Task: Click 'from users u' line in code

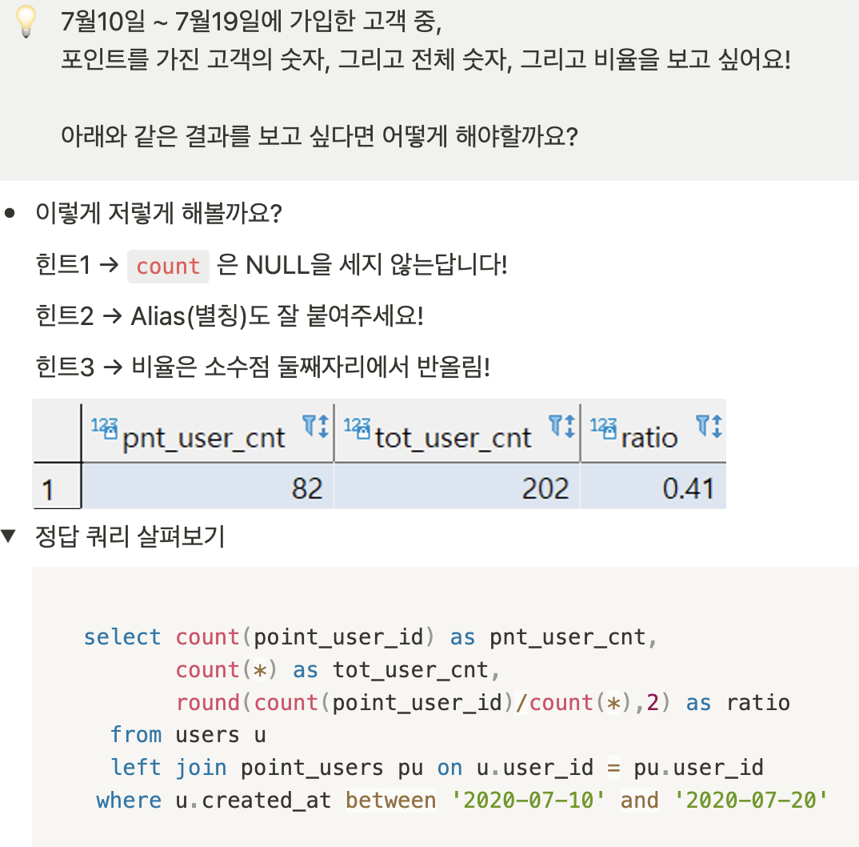Action: (x=188, y=735)
